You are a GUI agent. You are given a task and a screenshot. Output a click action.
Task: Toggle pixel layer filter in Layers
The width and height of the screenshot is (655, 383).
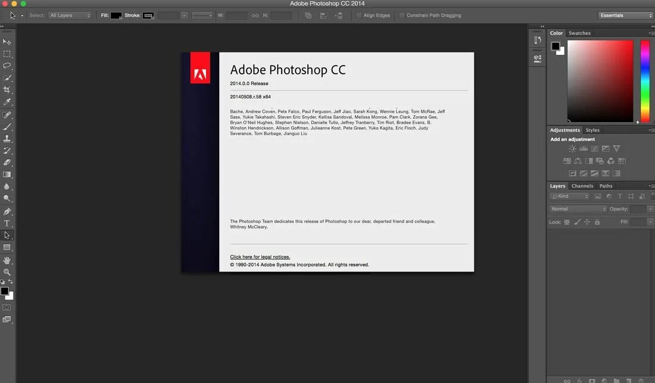(598, 197)
